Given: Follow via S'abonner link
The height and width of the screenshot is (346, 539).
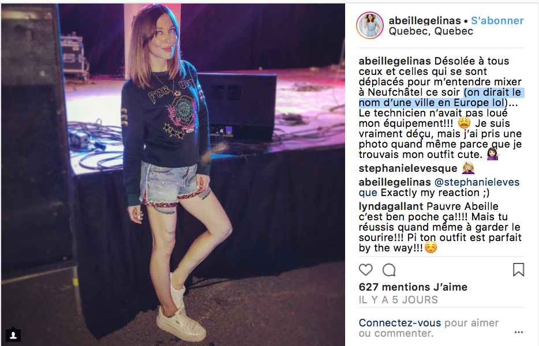Looking at the screenshot, I should click(x=497, y=21).
